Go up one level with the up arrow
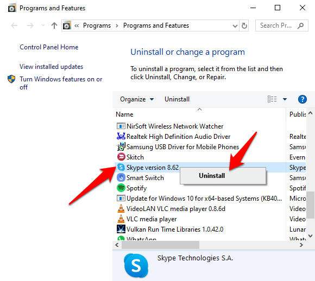315x281 pixels. click(x=54, y=25)
